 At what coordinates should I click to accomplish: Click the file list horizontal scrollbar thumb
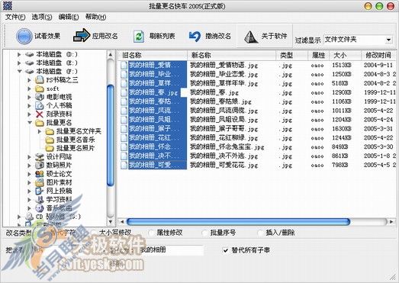click(238, 222)
